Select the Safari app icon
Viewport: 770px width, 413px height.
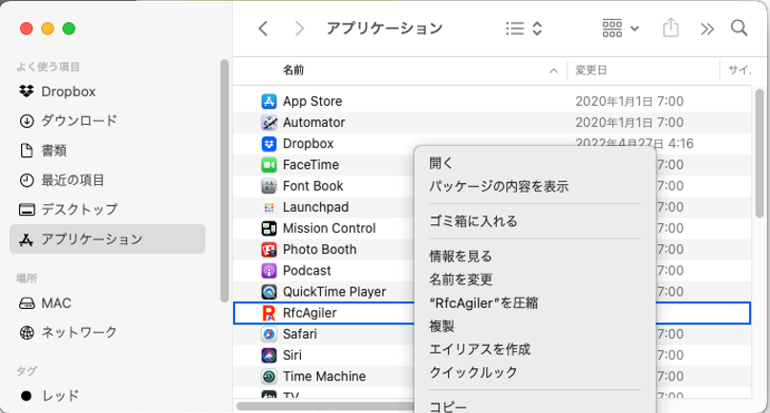(268, 334)
